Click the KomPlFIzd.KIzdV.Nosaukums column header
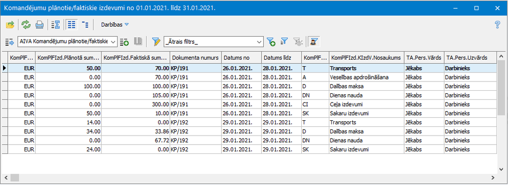The height and width of the screenshot is (185, 508). pos(366,58)
